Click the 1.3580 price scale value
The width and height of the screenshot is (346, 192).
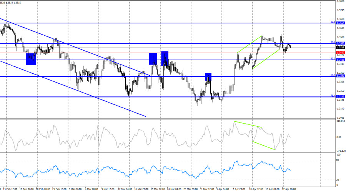click(341, 37)
